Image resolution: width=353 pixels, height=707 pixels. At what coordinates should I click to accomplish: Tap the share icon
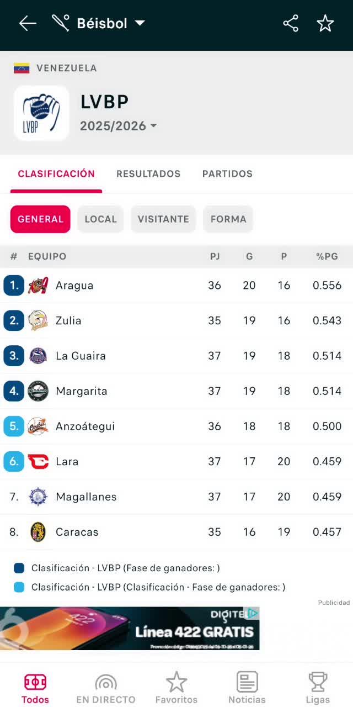[291, 23]
